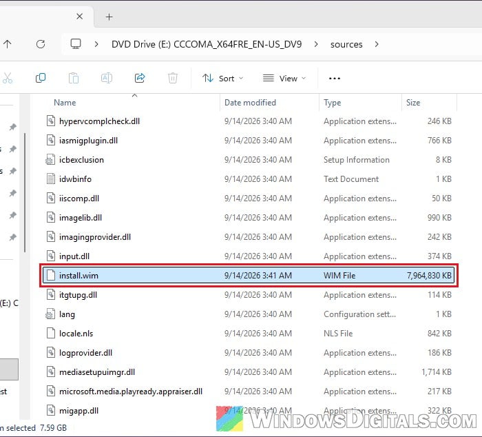Click the Paste clipboard icon

click(x=74, y=78)
